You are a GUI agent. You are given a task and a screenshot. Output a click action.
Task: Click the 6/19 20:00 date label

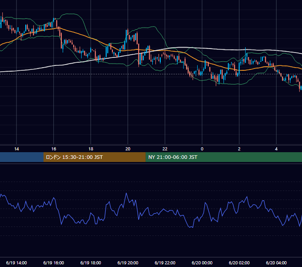(128, 263)
